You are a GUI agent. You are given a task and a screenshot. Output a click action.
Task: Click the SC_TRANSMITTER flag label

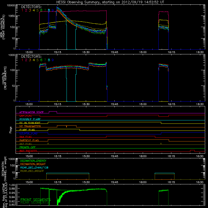[30, 126]
